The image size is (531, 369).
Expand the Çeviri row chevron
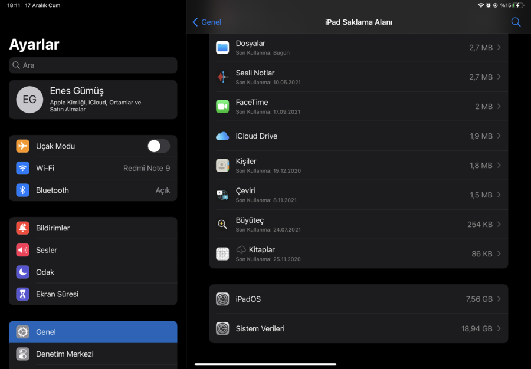[x=499, y=195]
